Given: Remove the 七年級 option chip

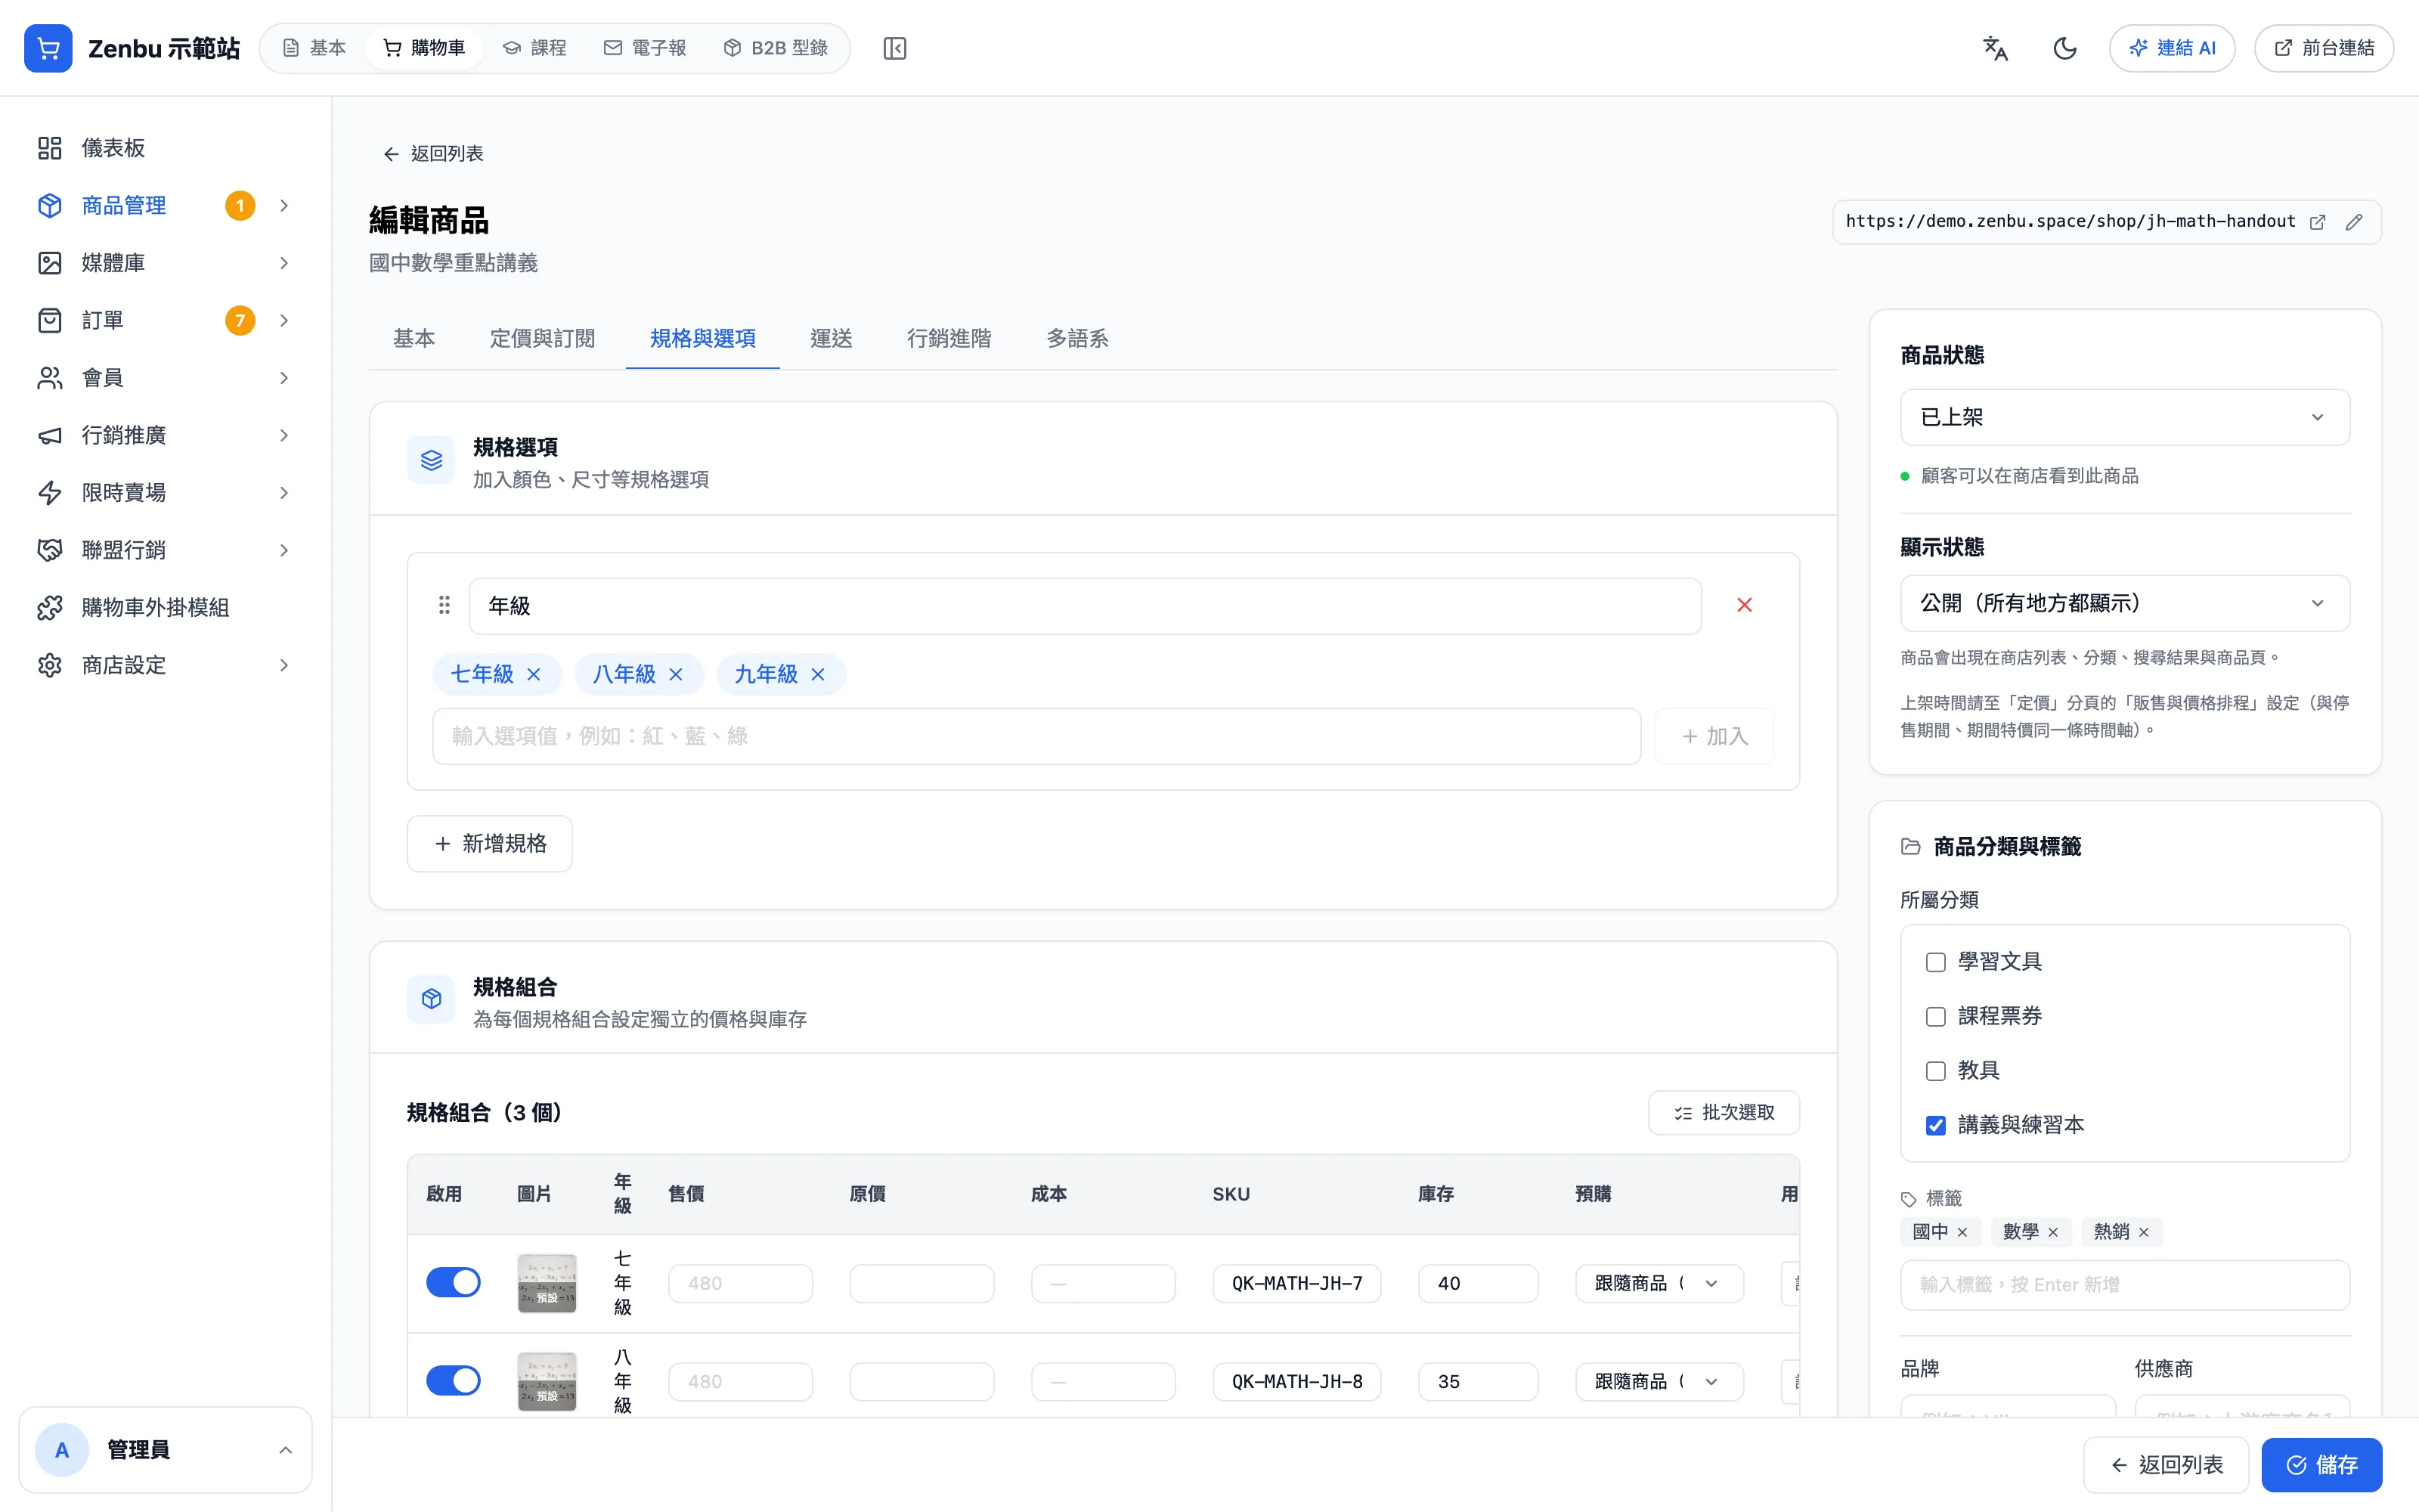Looking at the screenshot, I should pos(534,675).
